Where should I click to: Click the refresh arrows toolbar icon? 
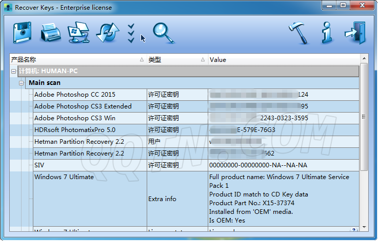click(x=108, y=33)
